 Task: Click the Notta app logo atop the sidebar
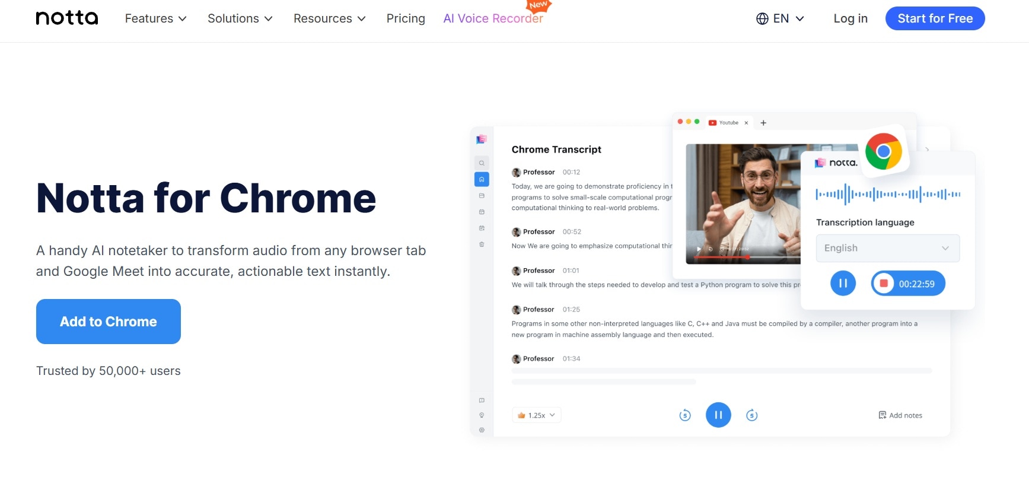click(x=482, y=139)
